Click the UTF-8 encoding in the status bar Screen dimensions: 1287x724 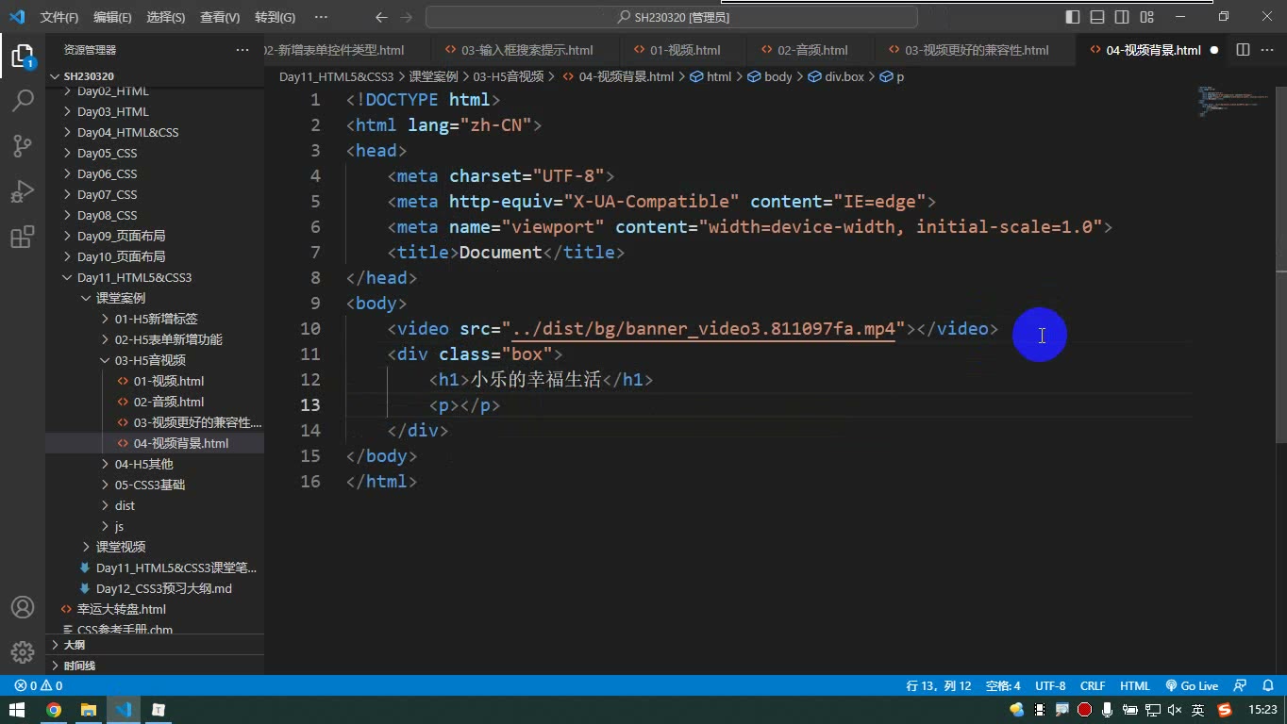tap(1050, 686)
